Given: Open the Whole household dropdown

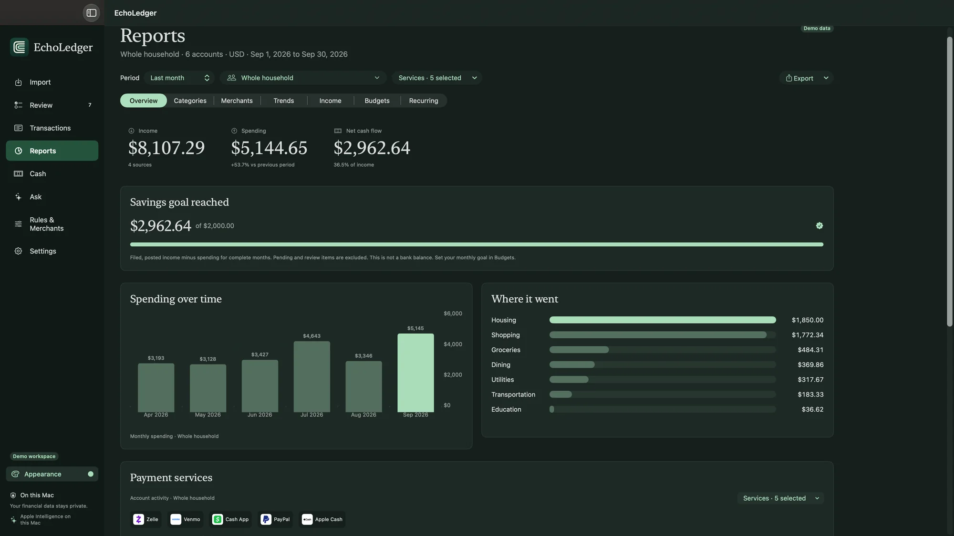Looking at the screenshot, I should click(303, 78).
